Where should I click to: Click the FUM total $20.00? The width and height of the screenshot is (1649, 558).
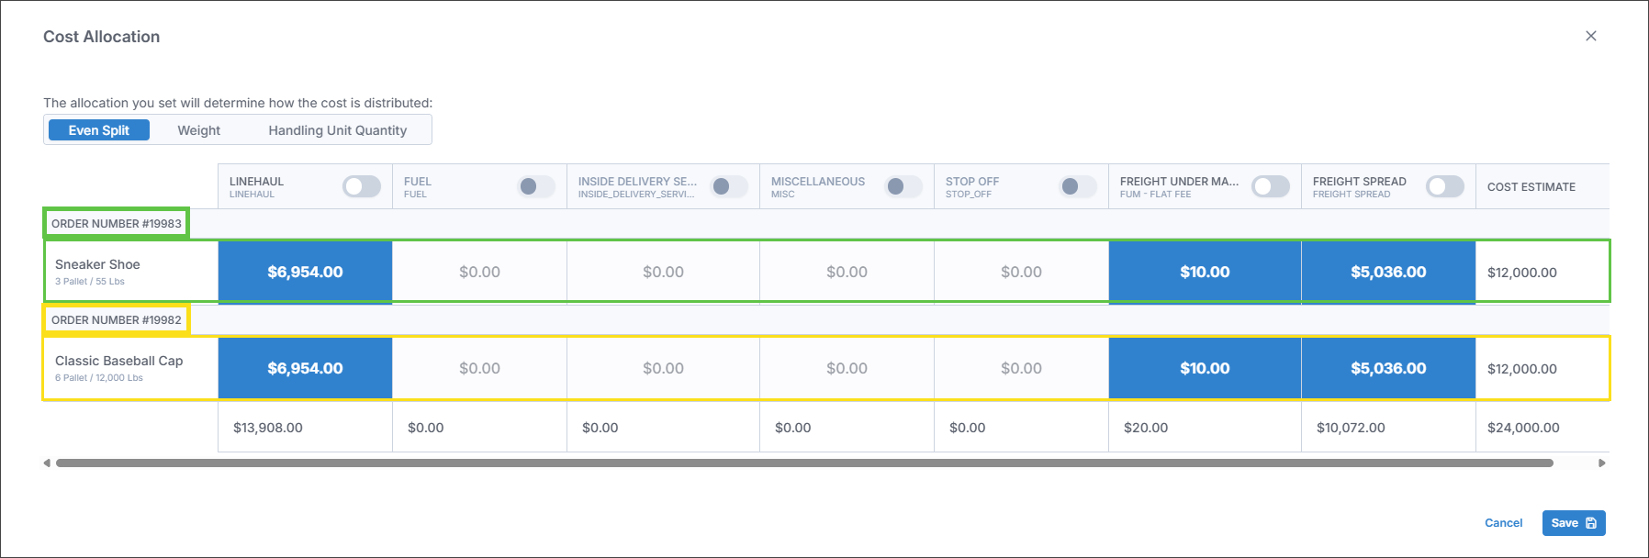1146,428
